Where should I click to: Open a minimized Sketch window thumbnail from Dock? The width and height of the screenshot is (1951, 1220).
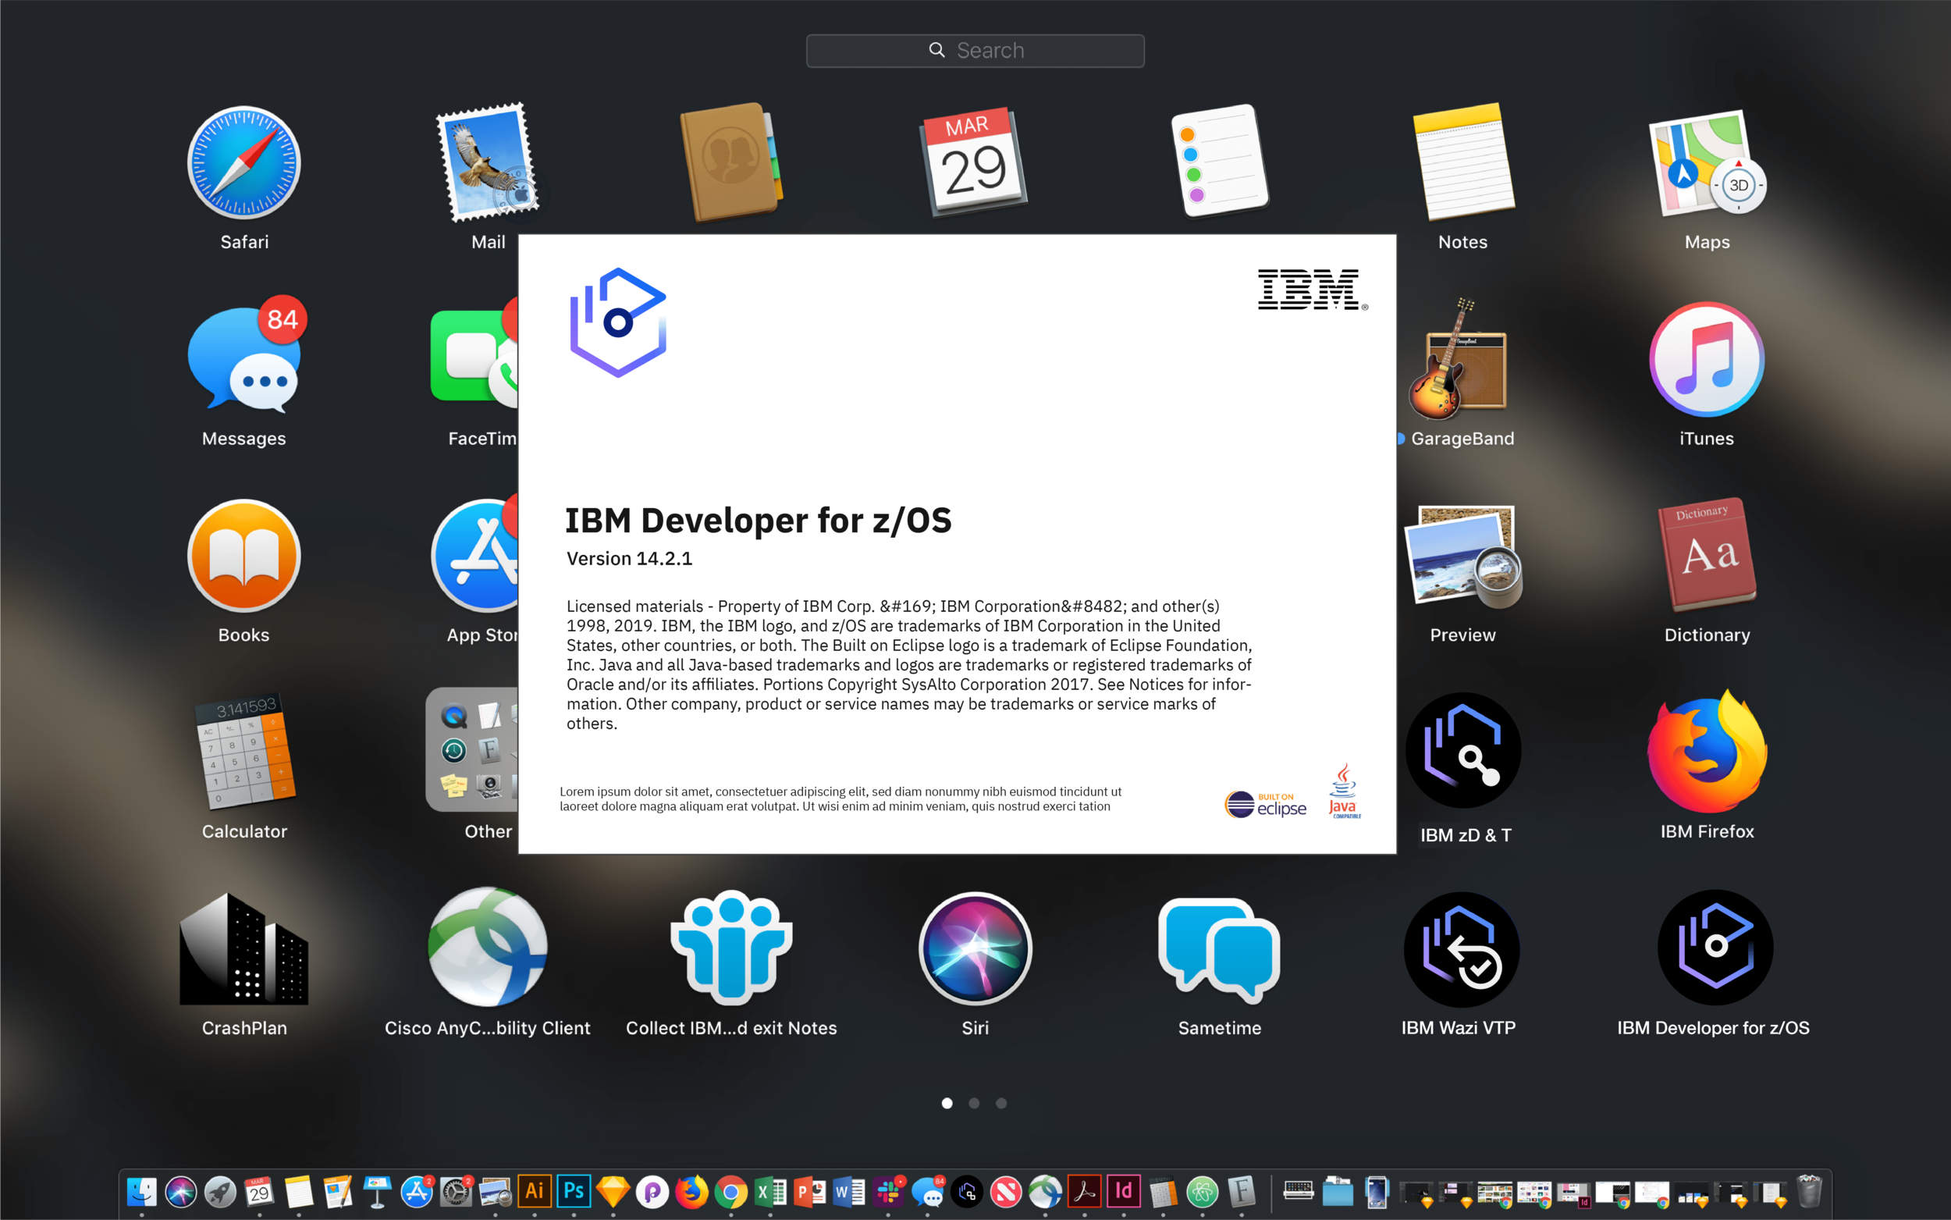[x=1417, y=1193]
